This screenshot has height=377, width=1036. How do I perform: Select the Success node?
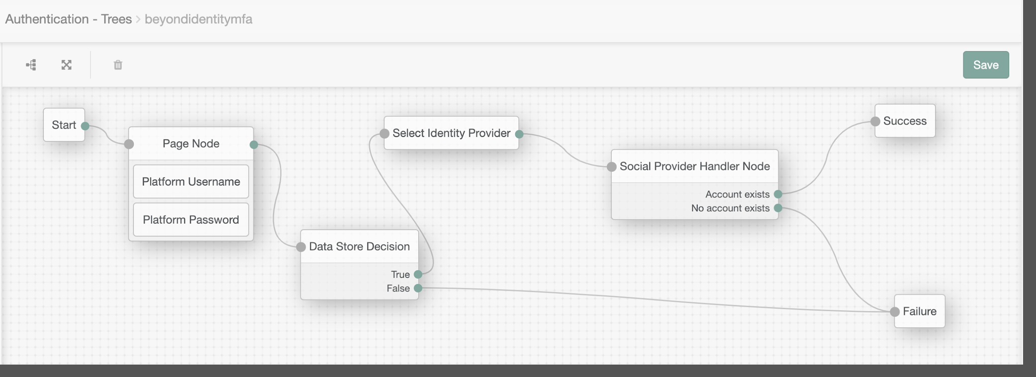(x=905, y=121)
